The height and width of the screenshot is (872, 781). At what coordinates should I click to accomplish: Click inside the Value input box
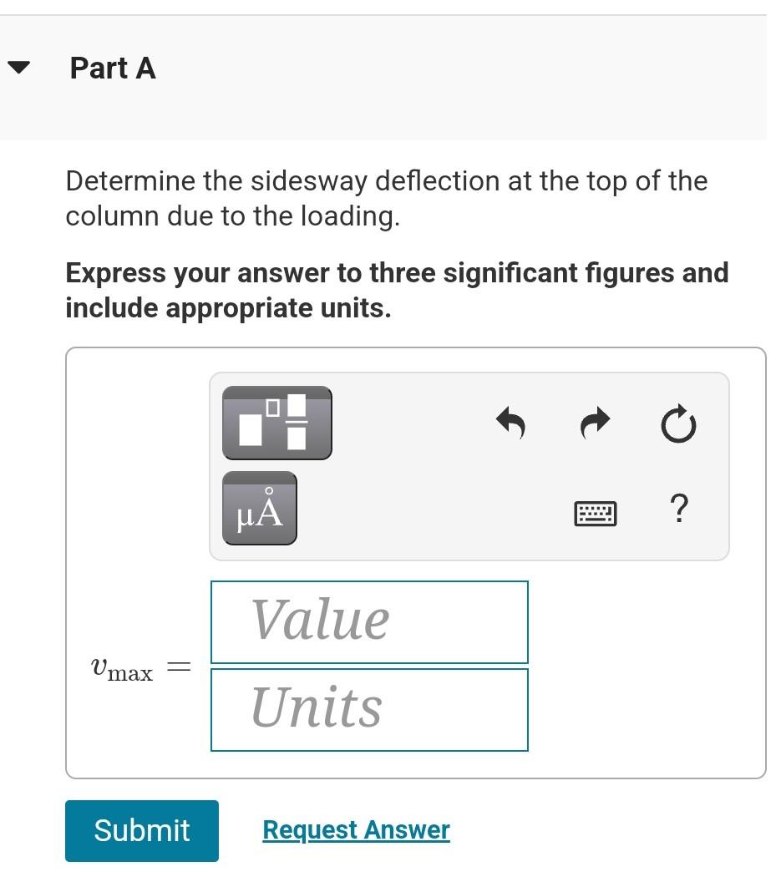[x=370, y=621]
